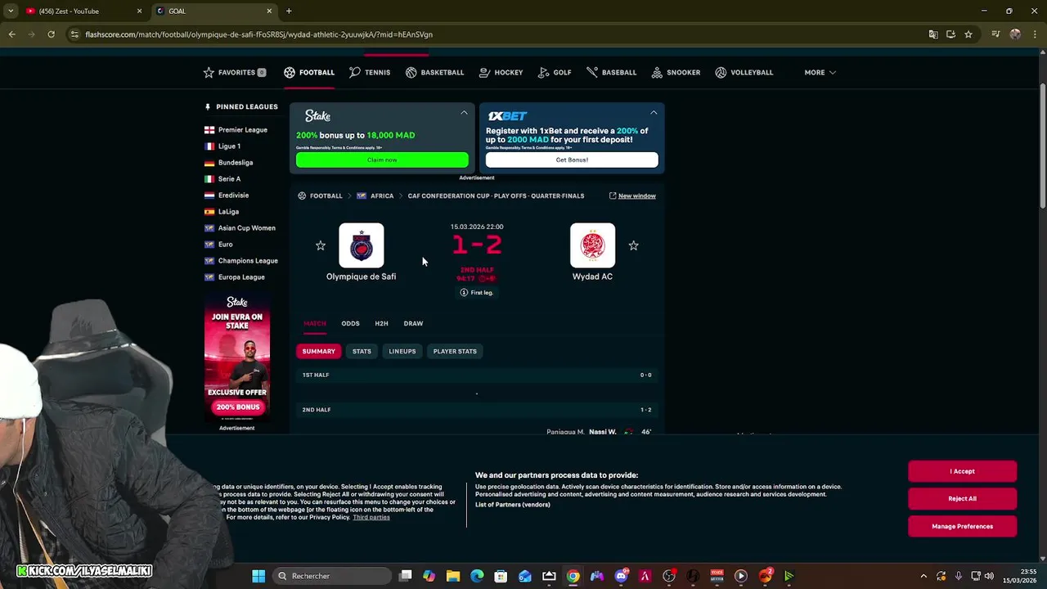Viewport: 1047px width, 589px height.
Task: Click the taskbar Rechercher search box
Action: pyautogui.click(x=331, y=576)
